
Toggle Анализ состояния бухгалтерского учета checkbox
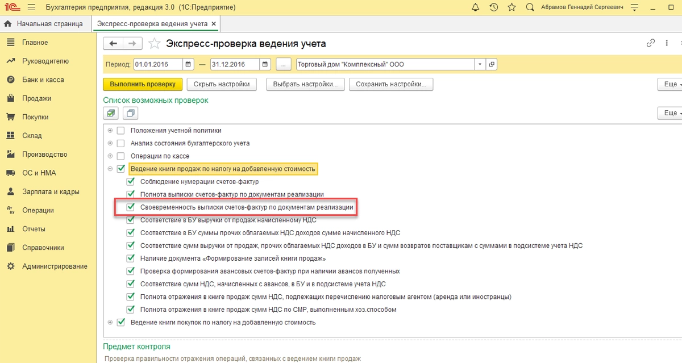click(x=120, y=143)
